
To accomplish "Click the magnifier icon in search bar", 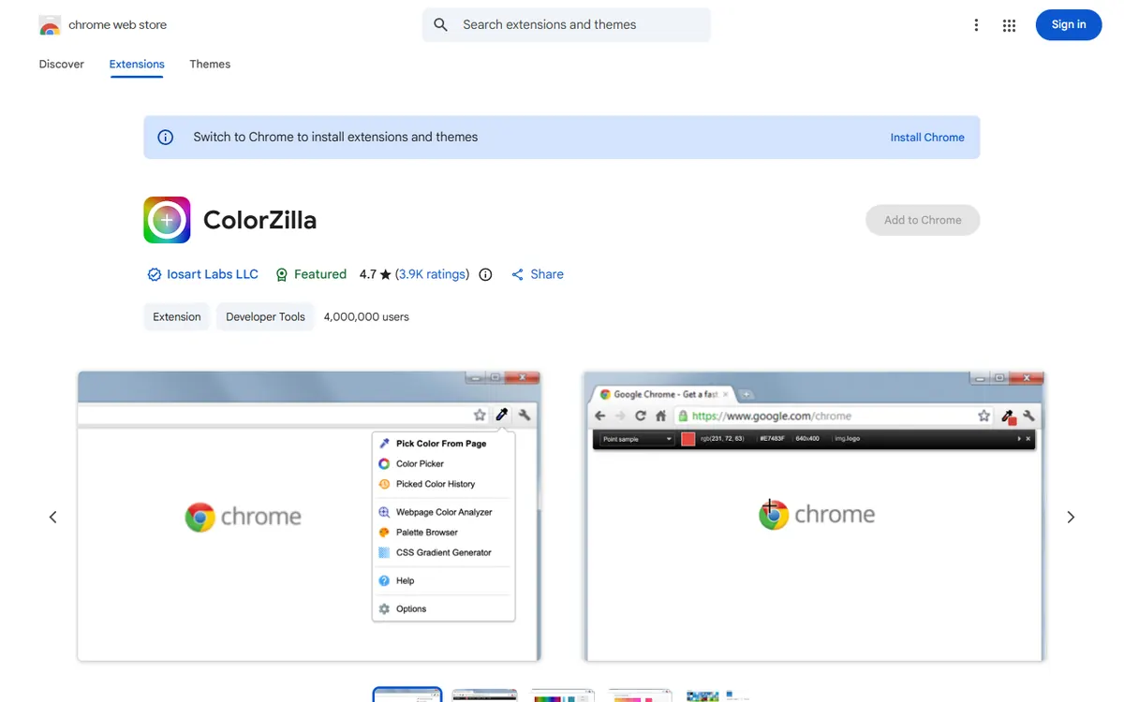I will click(x=441, y=25).
